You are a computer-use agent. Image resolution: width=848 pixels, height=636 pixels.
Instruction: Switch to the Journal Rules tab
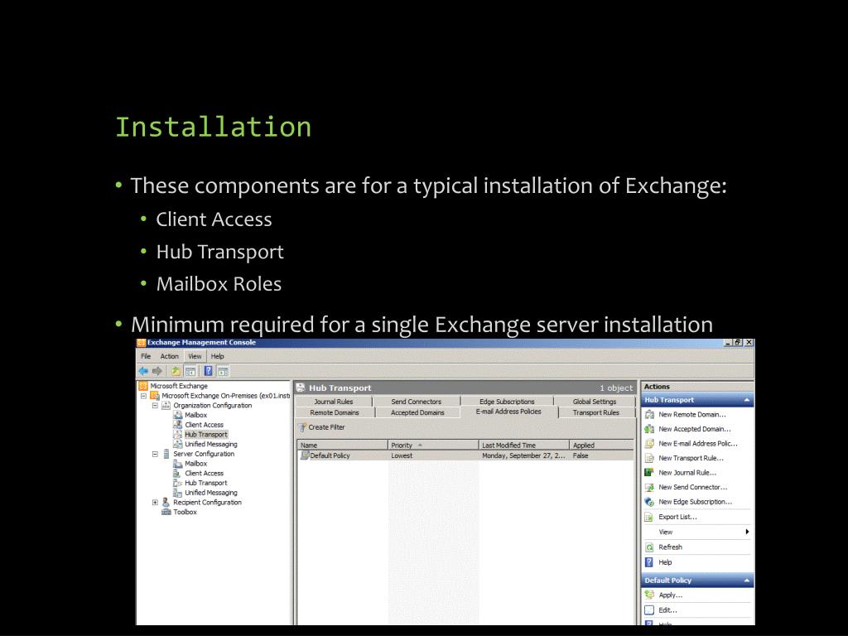334,402
